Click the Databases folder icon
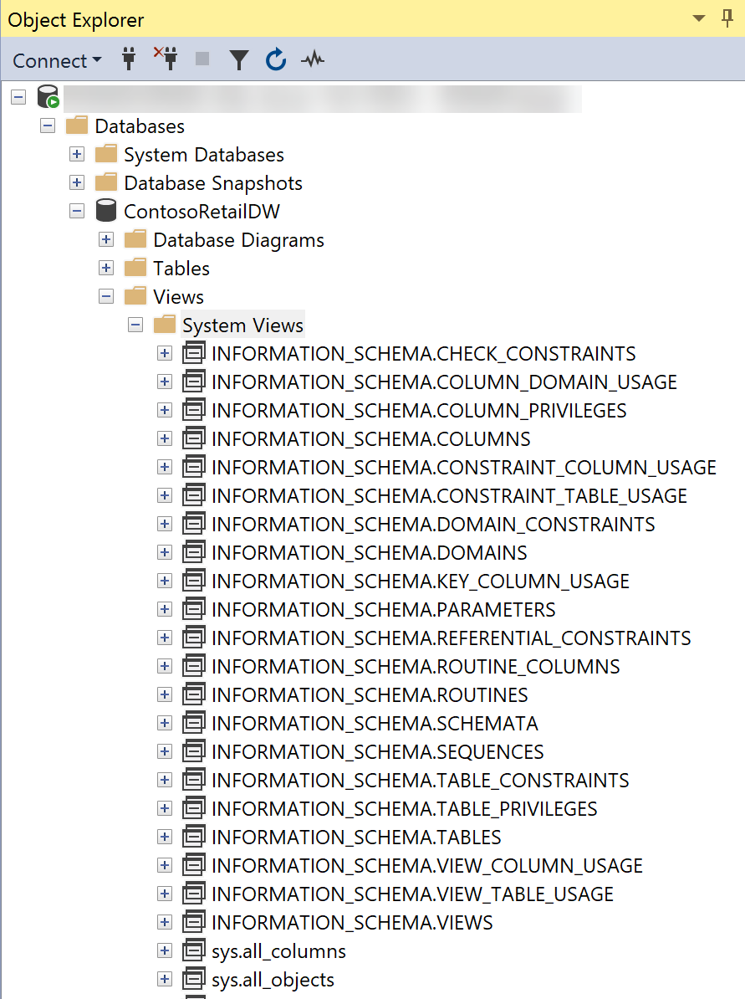Image resolution: width=745 pixels, height=999 pixels. click(x=76, y=125)
